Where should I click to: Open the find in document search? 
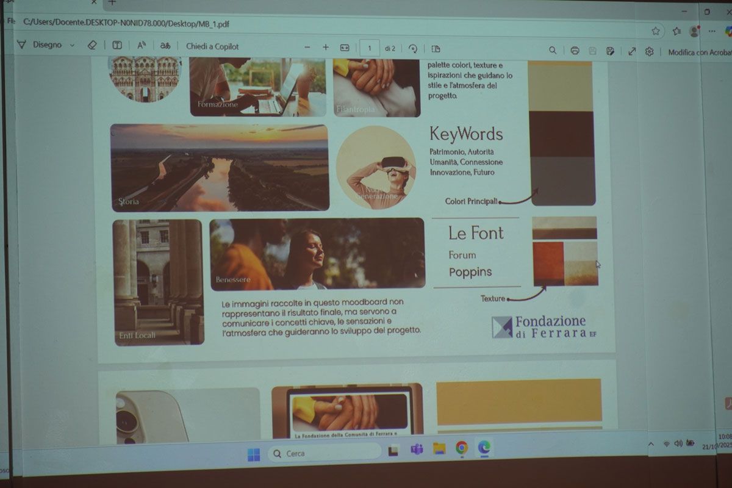[553, 51]
